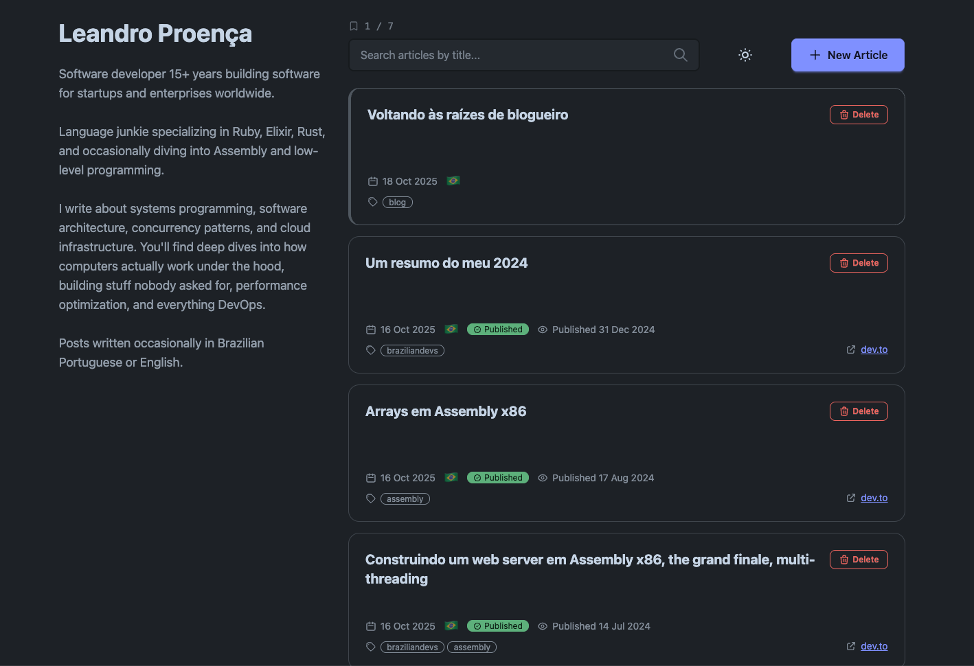Click the braziliandevs tag under Um resumo do meu 2024

pos(412,351)
